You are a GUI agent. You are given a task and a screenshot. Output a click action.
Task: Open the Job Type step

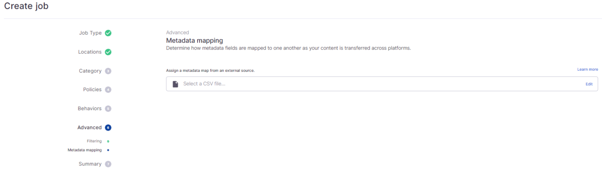pos(90,33)
